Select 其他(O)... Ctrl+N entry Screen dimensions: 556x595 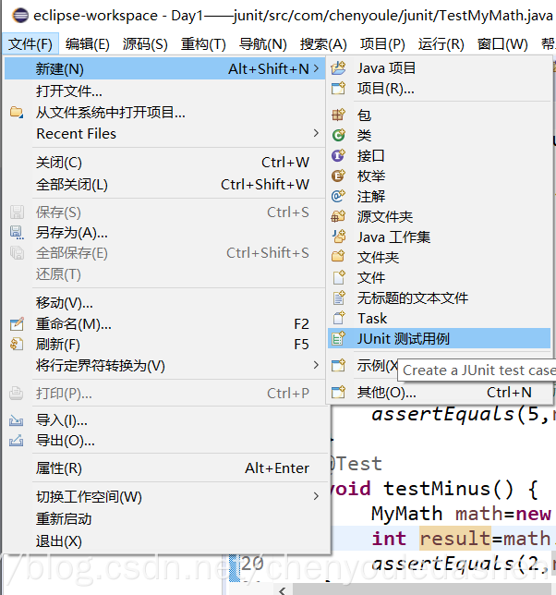pos(440,392)
